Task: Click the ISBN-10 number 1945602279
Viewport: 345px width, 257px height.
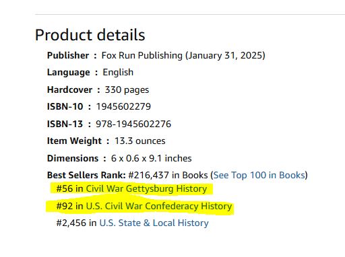Action: pos(123,107)
